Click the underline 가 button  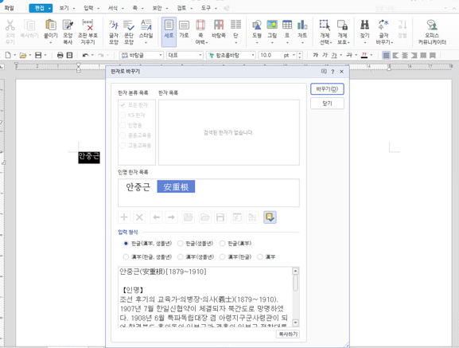click(334, 55)
